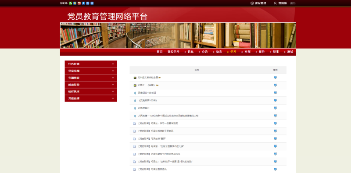Viewport: 351px width, 173px height.
Task: Open the 《党史故事100讲》 course link
Action: pos(147,101)
